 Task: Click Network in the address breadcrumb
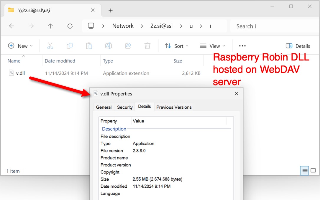pos(123,26)
